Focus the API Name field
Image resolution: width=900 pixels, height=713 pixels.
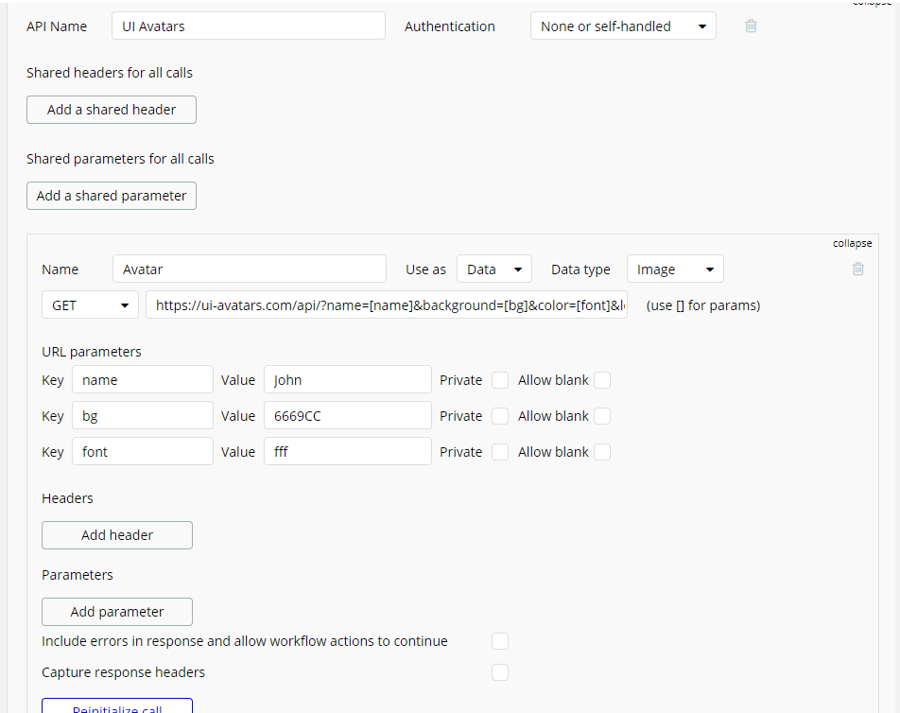(x=248, y=26)
